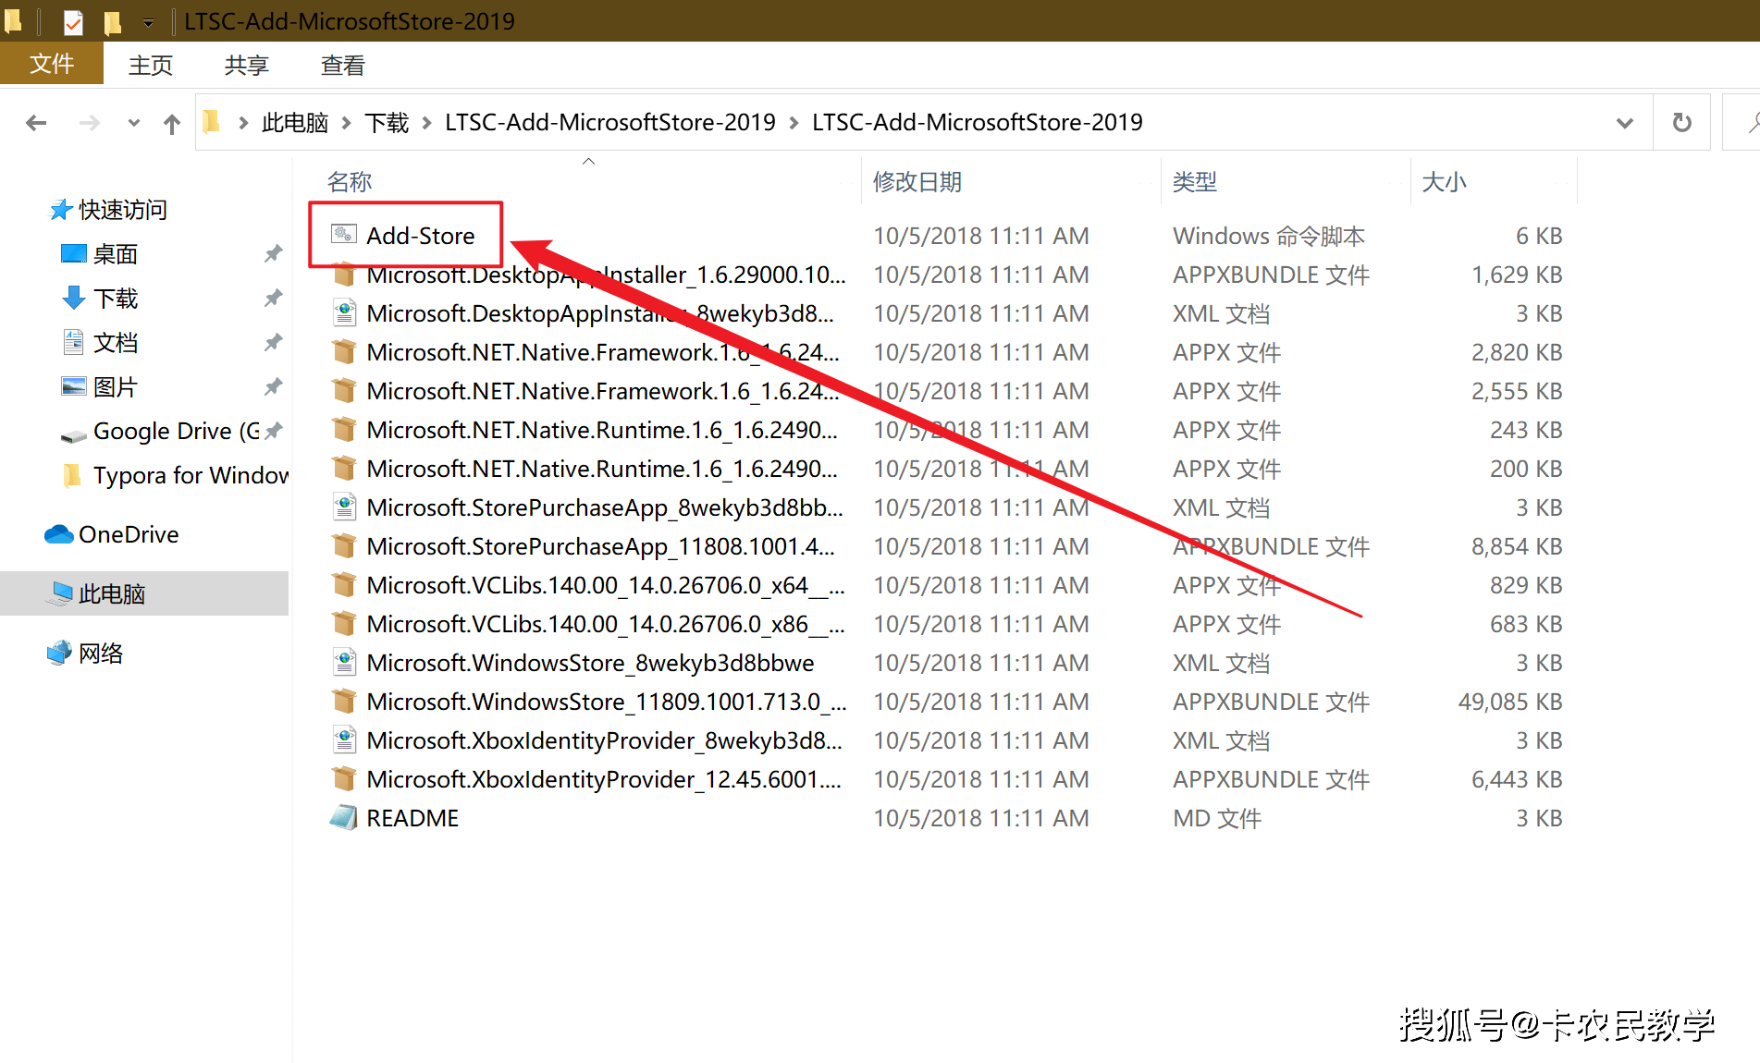Switch to the 查看 ribbon tab
Viewport: 1760px width, 1063px height.
[343, 65]
